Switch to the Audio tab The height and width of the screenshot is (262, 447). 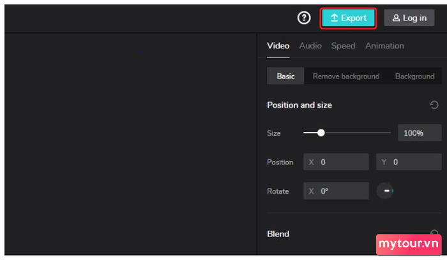[x=310, y=46]
